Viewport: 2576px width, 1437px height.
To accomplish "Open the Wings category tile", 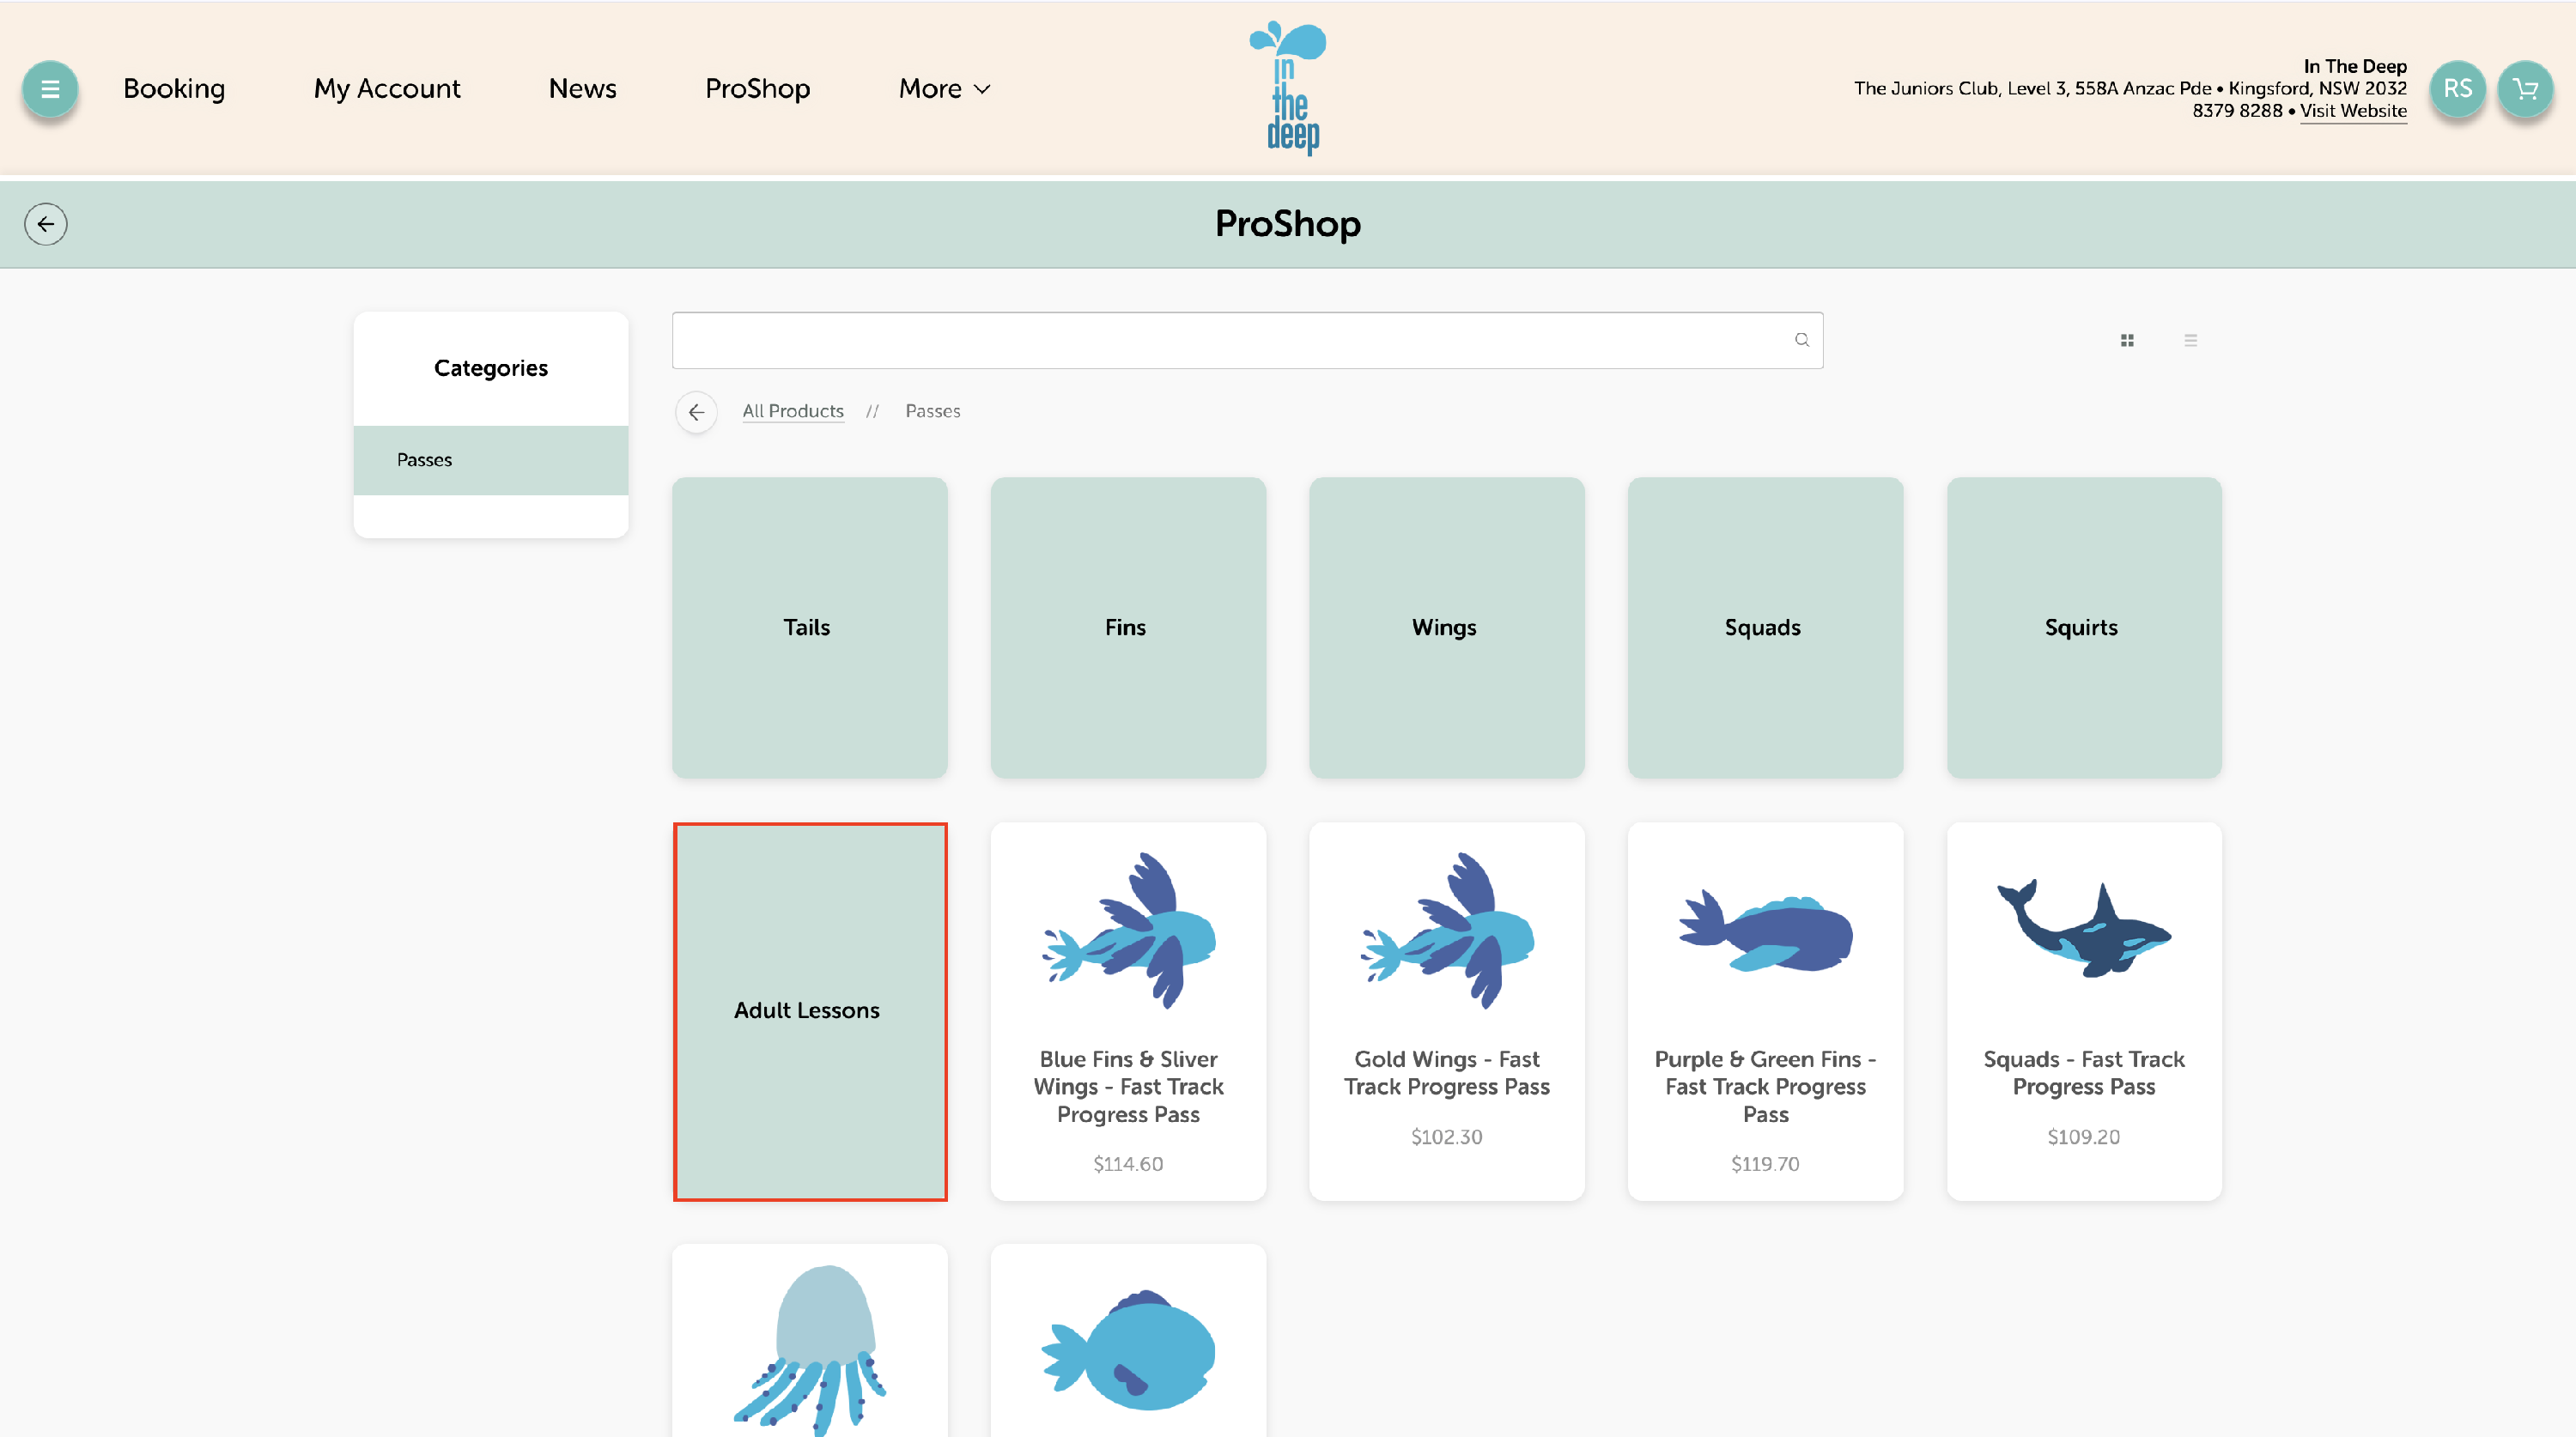I will 1445,627.
